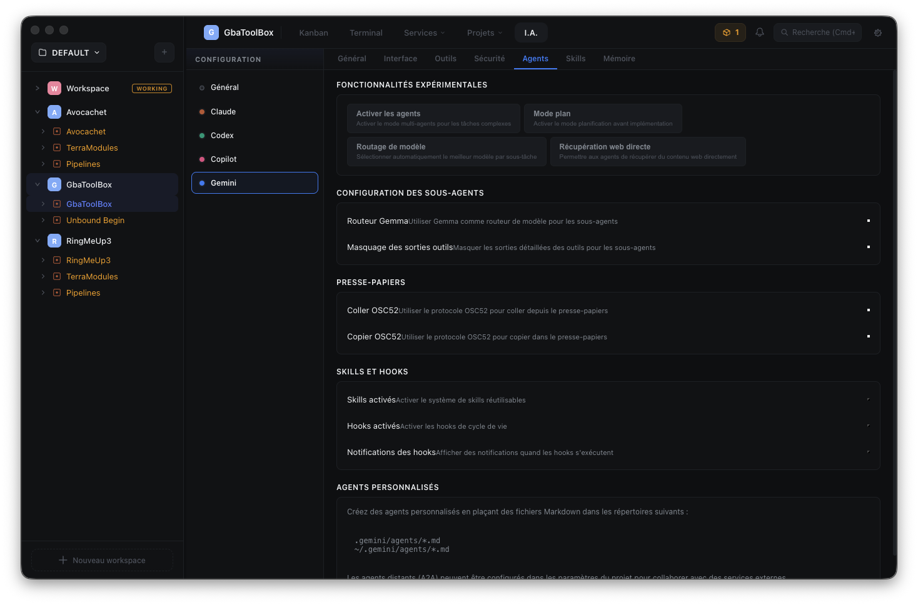
Task: Toggle the Masquage des sorties outils switch
Action: click(x=868, y=247)
